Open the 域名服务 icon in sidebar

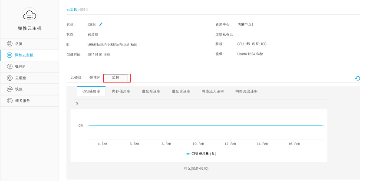pyautogui.click(x=10, y=101)
